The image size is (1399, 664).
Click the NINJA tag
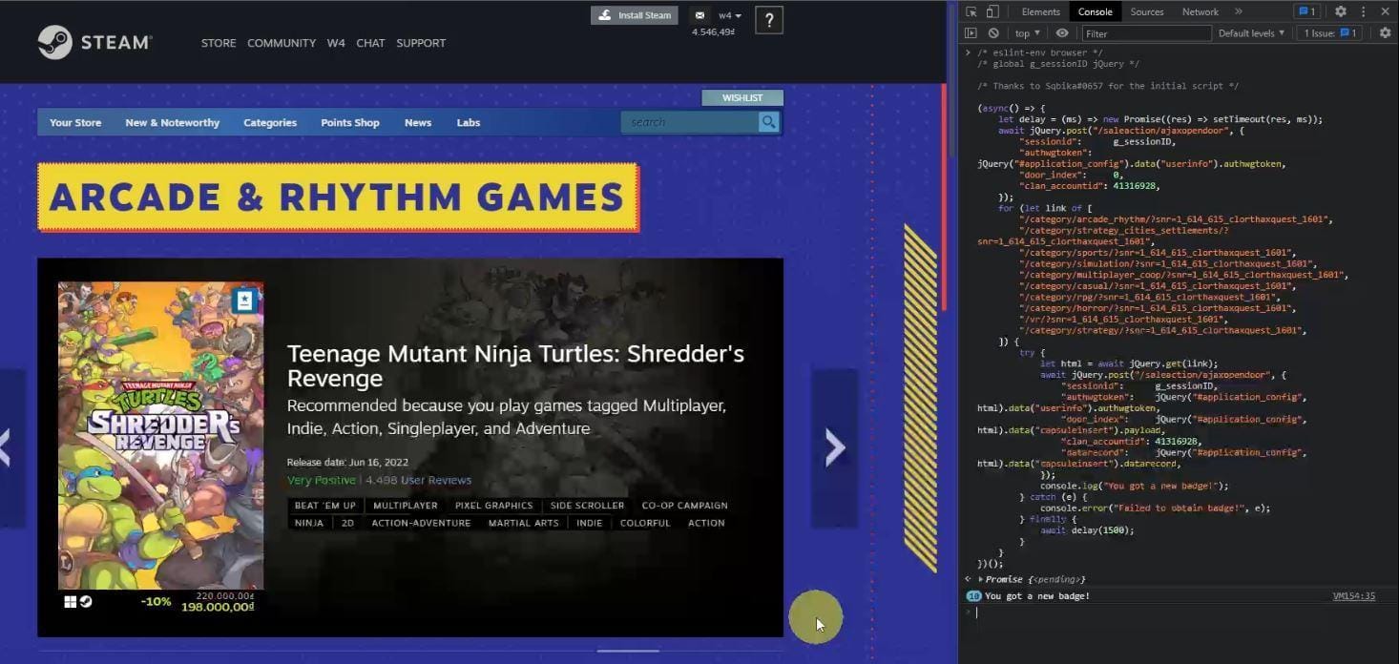click(x=309, y=523)
